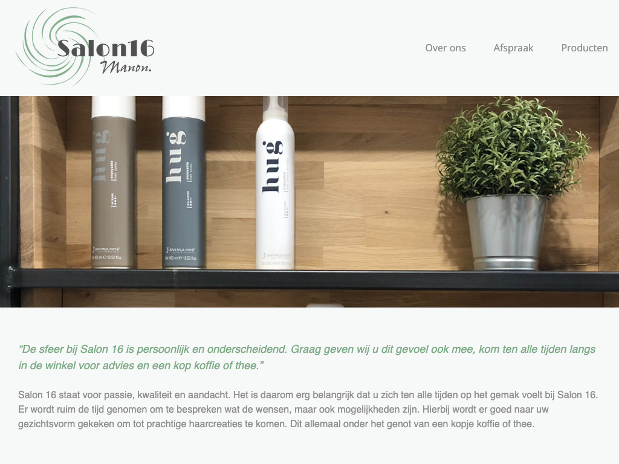
Task: Click the black vertical frame post at left
Action: 9,202
